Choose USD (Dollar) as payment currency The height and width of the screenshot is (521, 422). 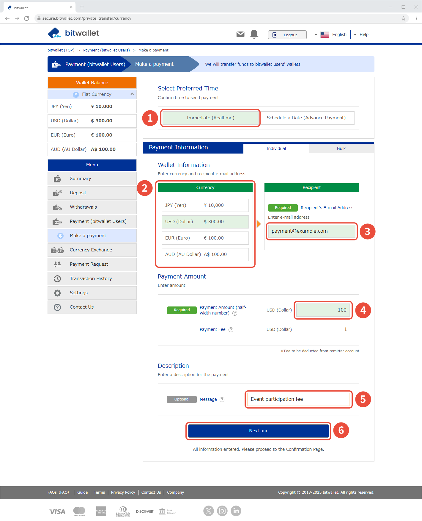[x=205, y=222]
